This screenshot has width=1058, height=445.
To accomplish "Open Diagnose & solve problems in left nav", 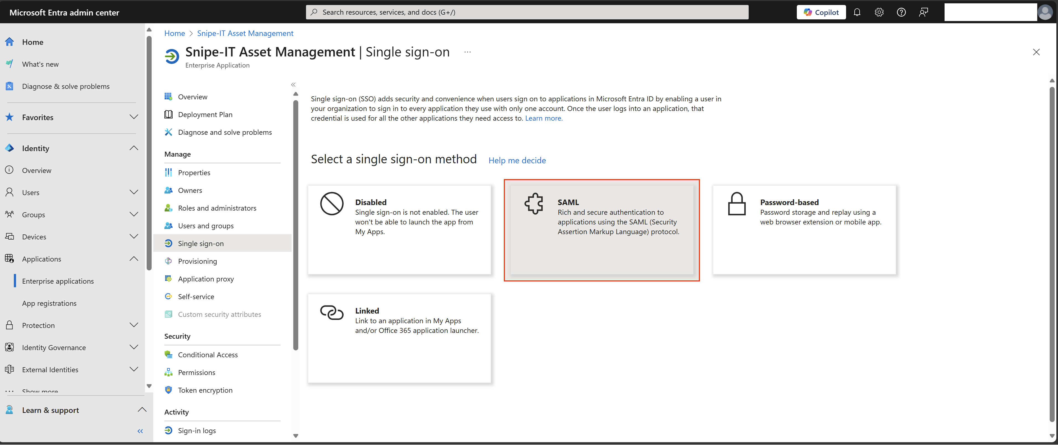I will point(66,86).
